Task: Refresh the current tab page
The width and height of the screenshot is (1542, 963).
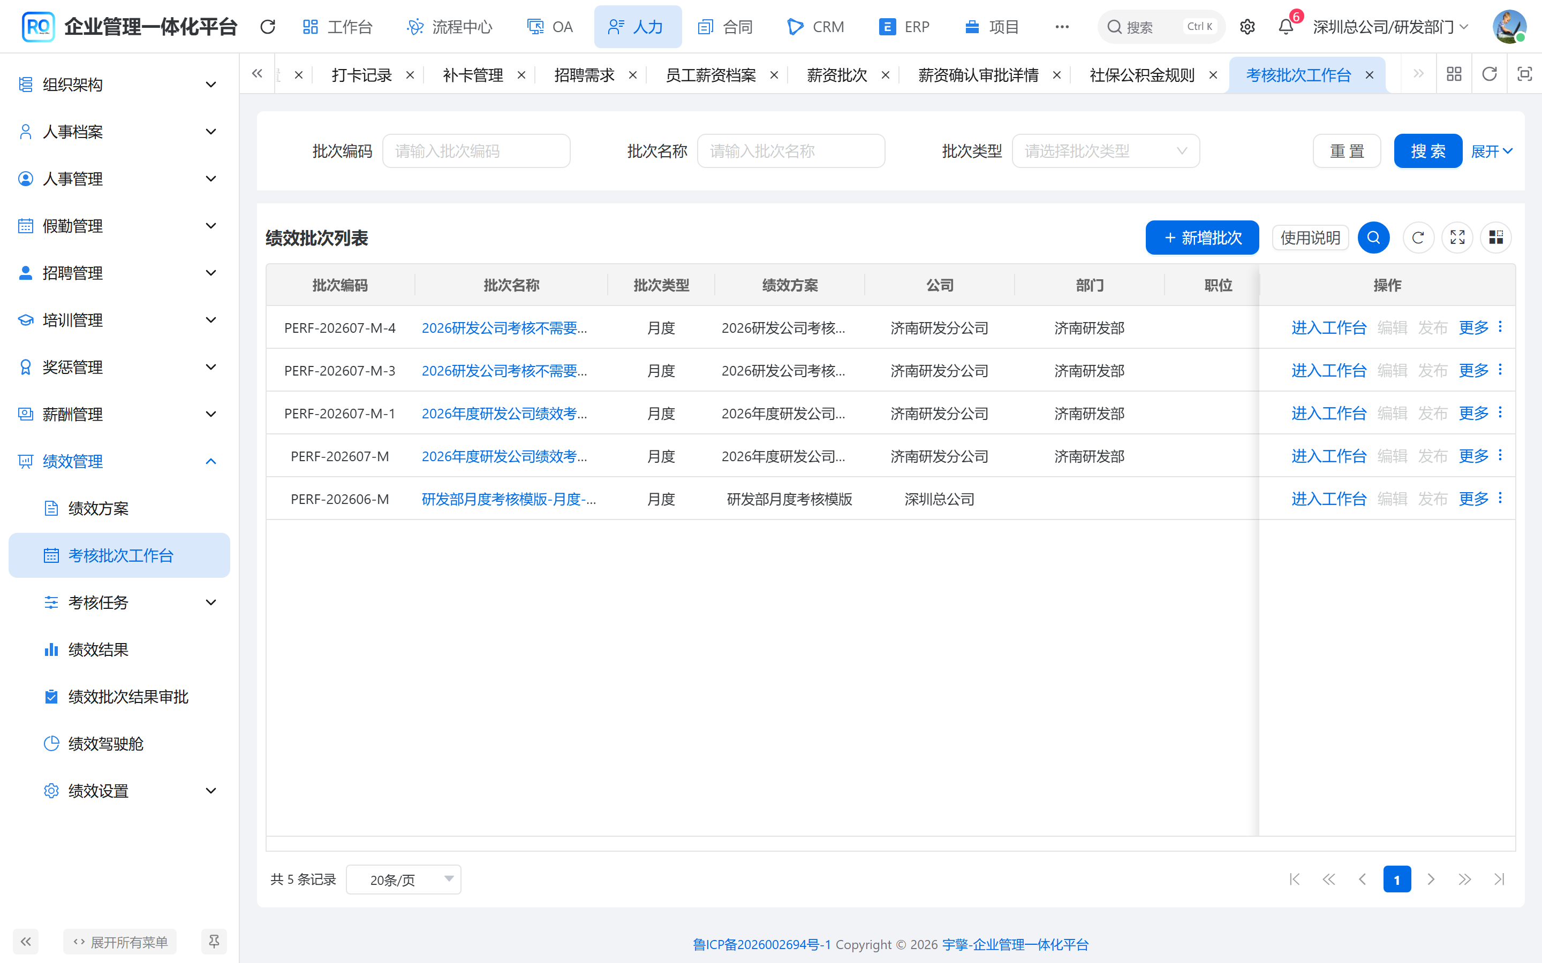Action: pos(1489,74)
